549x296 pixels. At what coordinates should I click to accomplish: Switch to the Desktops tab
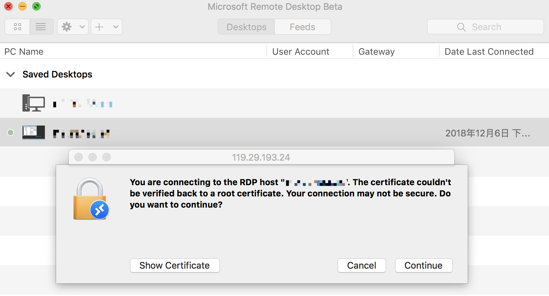tap(246, 27)
